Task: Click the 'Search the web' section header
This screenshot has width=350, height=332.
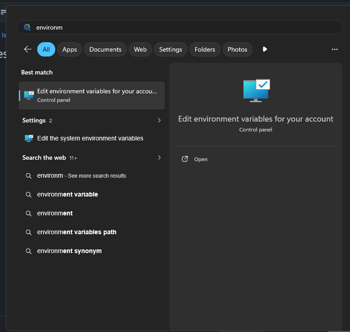Action: (x=44, y=158)
